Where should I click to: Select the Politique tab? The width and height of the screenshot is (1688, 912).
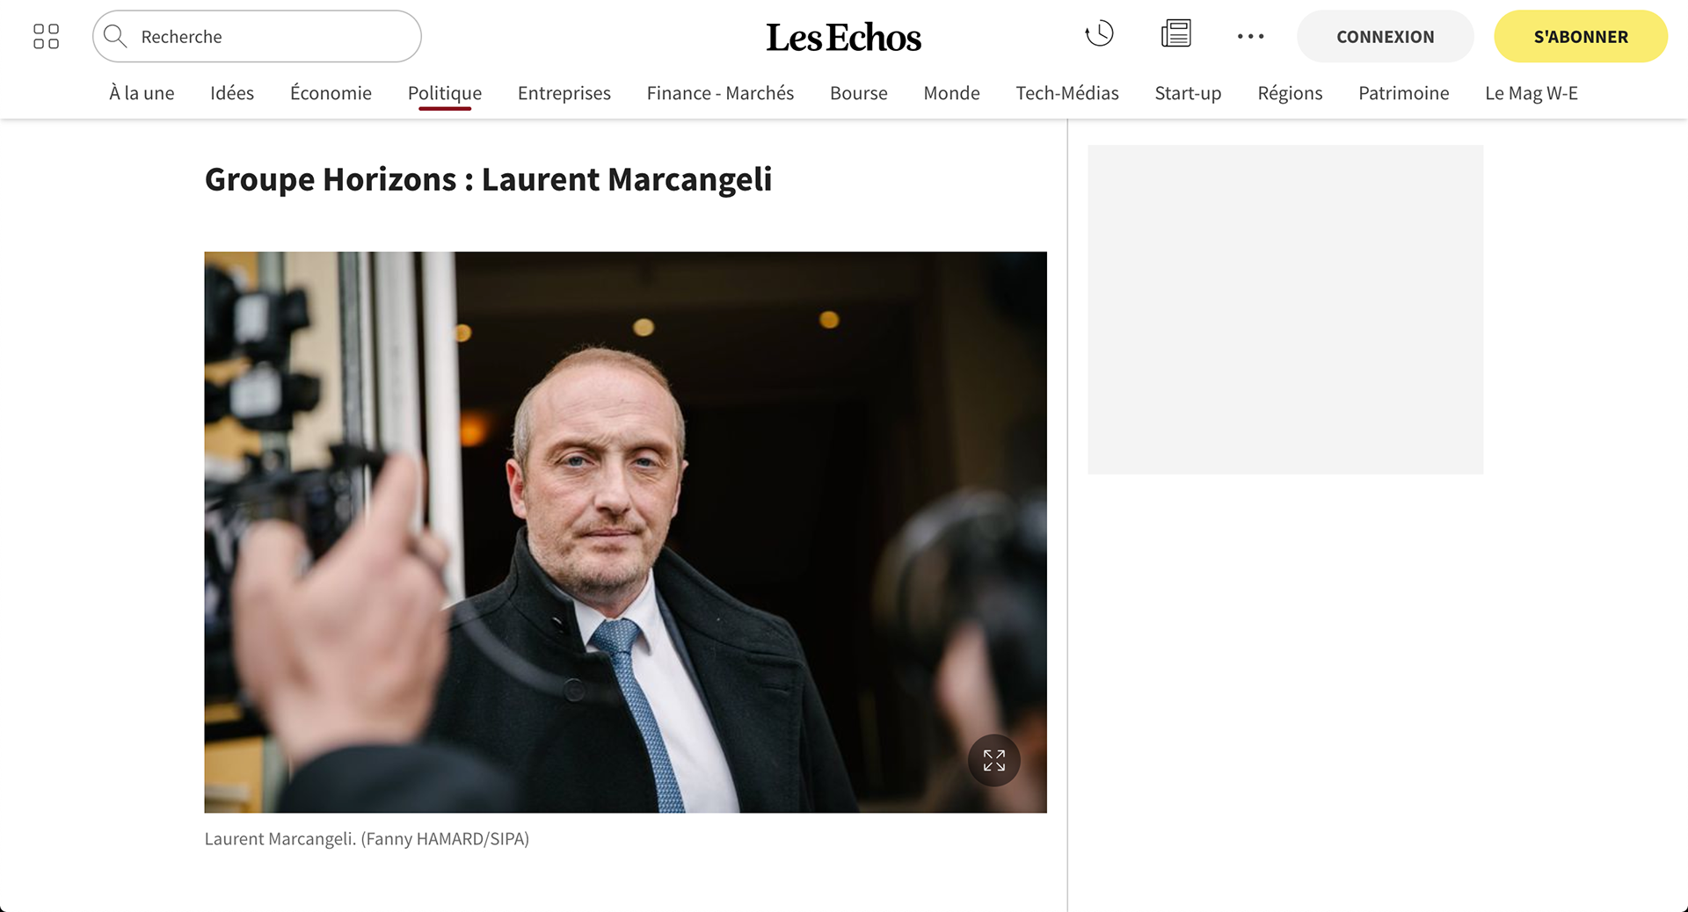445,93
